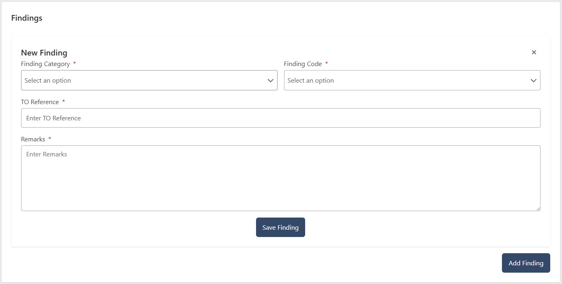Screen dimensions: 562x284
Task: Click the Add Finding button
Action: [x=526, y=263]
